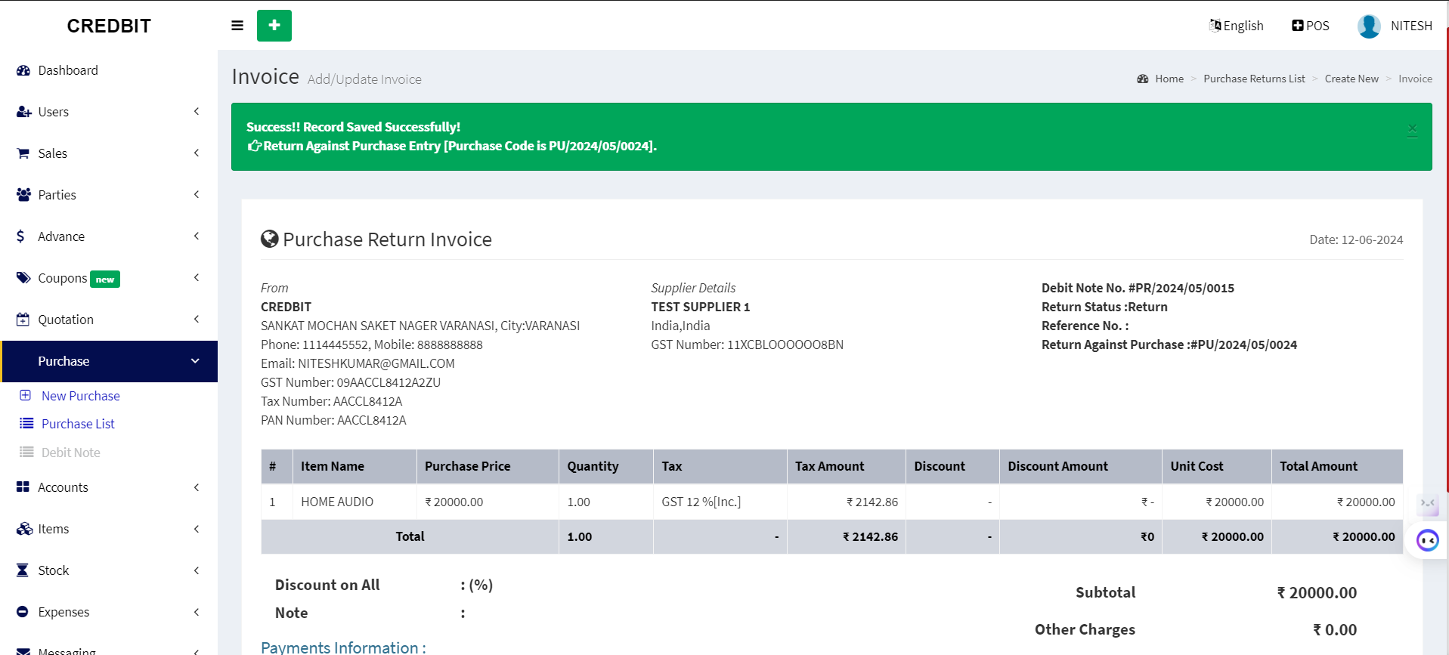1449x655 pixels.
Task: Click Create New breadcrumb link
Action: tap(1351, 79)
